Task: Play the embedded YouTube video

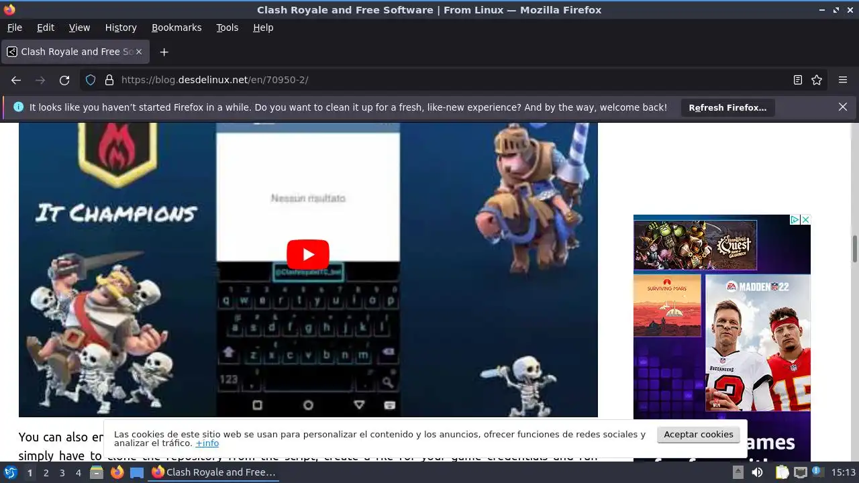Action: pos(308,254)
